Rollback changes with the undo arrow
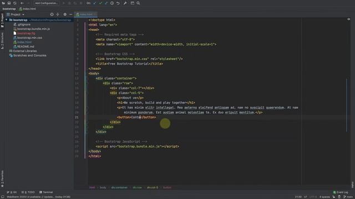This screenshot has width=355, height=199. 118,3
